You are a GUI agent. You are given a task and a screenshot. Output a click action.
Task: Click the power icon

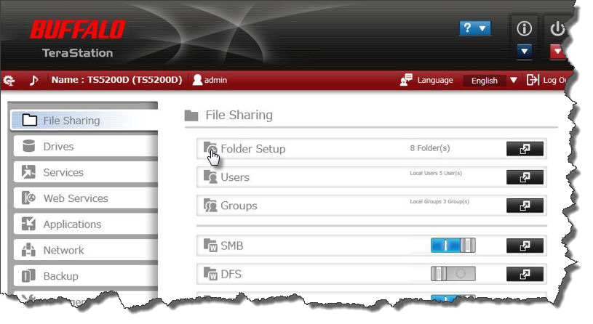[557, 29]
